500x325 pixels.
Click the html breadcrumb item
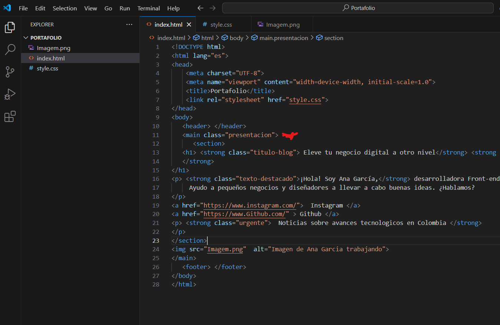coord(207,38)
